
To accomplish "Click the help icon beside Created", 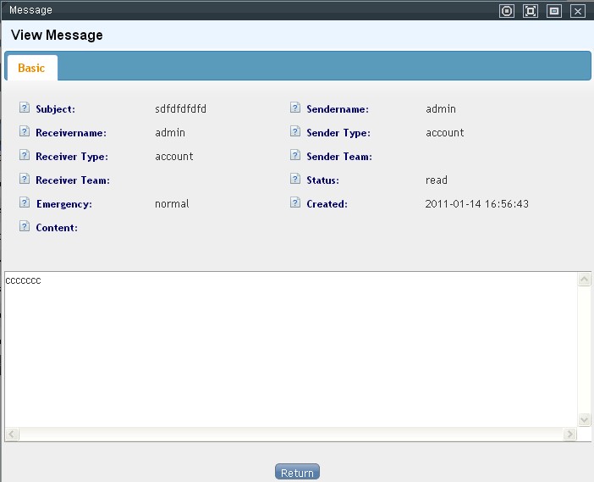I will (294, 203).
